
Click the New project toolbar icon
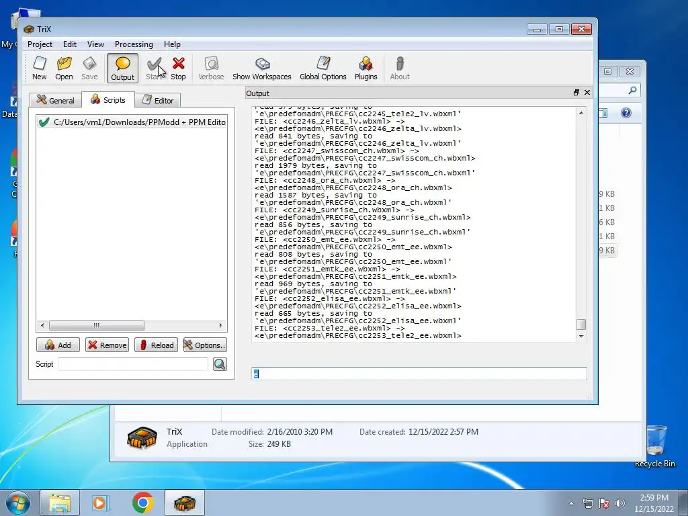pyautogui.click(x=39, y=68)
